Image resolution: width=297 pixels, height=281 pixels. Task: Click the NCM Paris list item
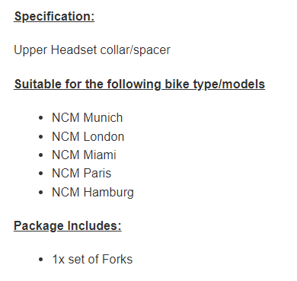pos(81,174)
